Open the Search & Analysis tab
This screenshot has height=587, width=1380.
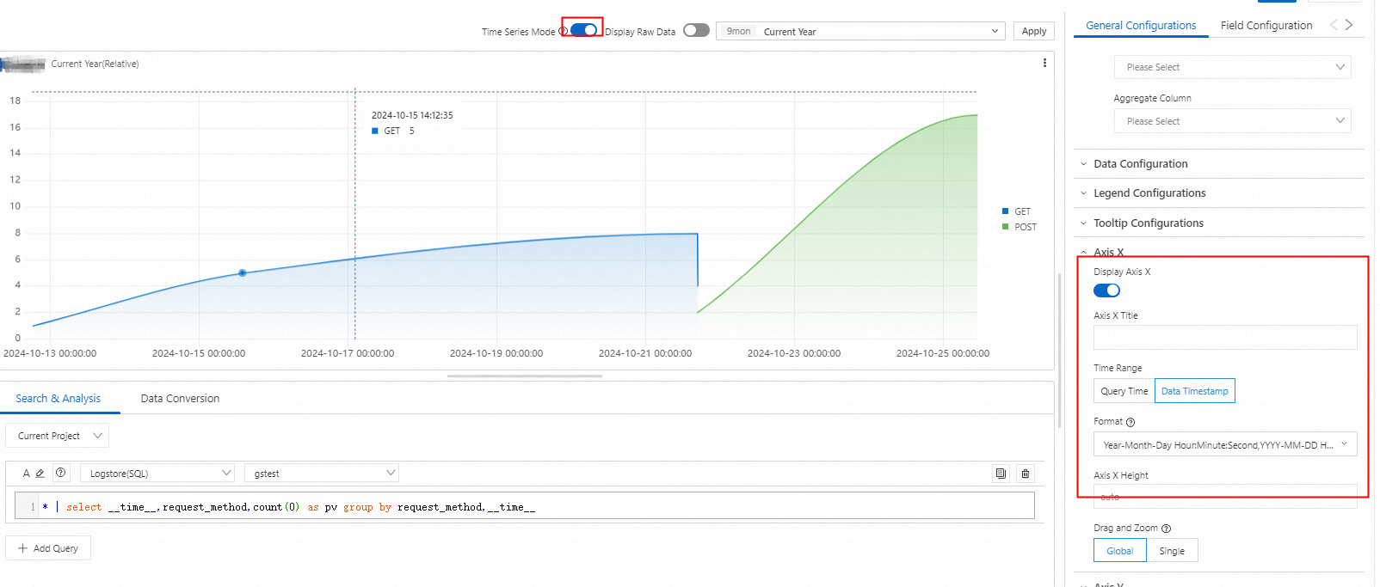pyautogui.click(x=58, y=399)
